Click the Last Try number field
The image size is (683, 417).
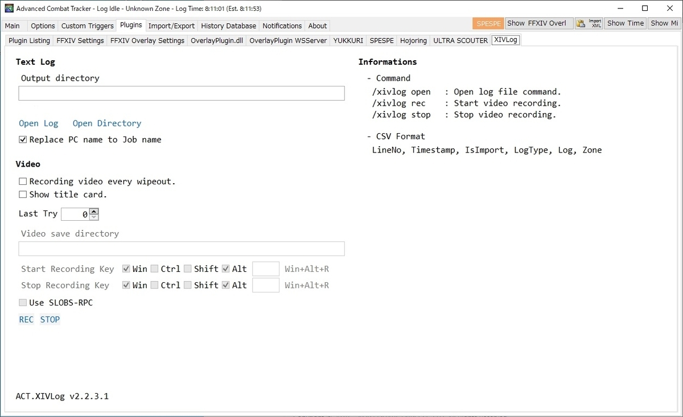pos(75,214)
